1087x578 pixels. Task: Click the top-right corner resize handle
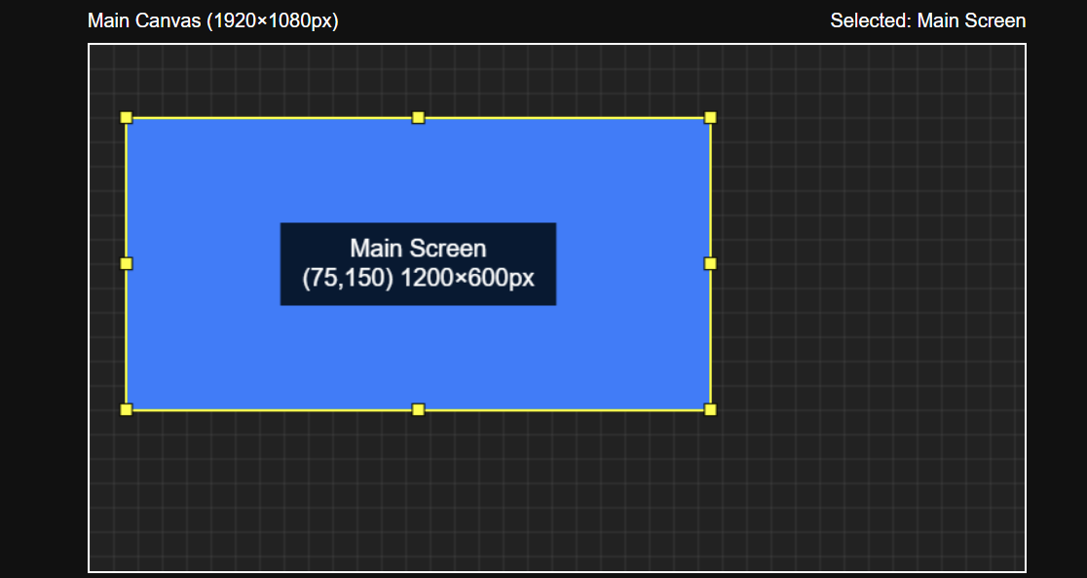[710, 118]
